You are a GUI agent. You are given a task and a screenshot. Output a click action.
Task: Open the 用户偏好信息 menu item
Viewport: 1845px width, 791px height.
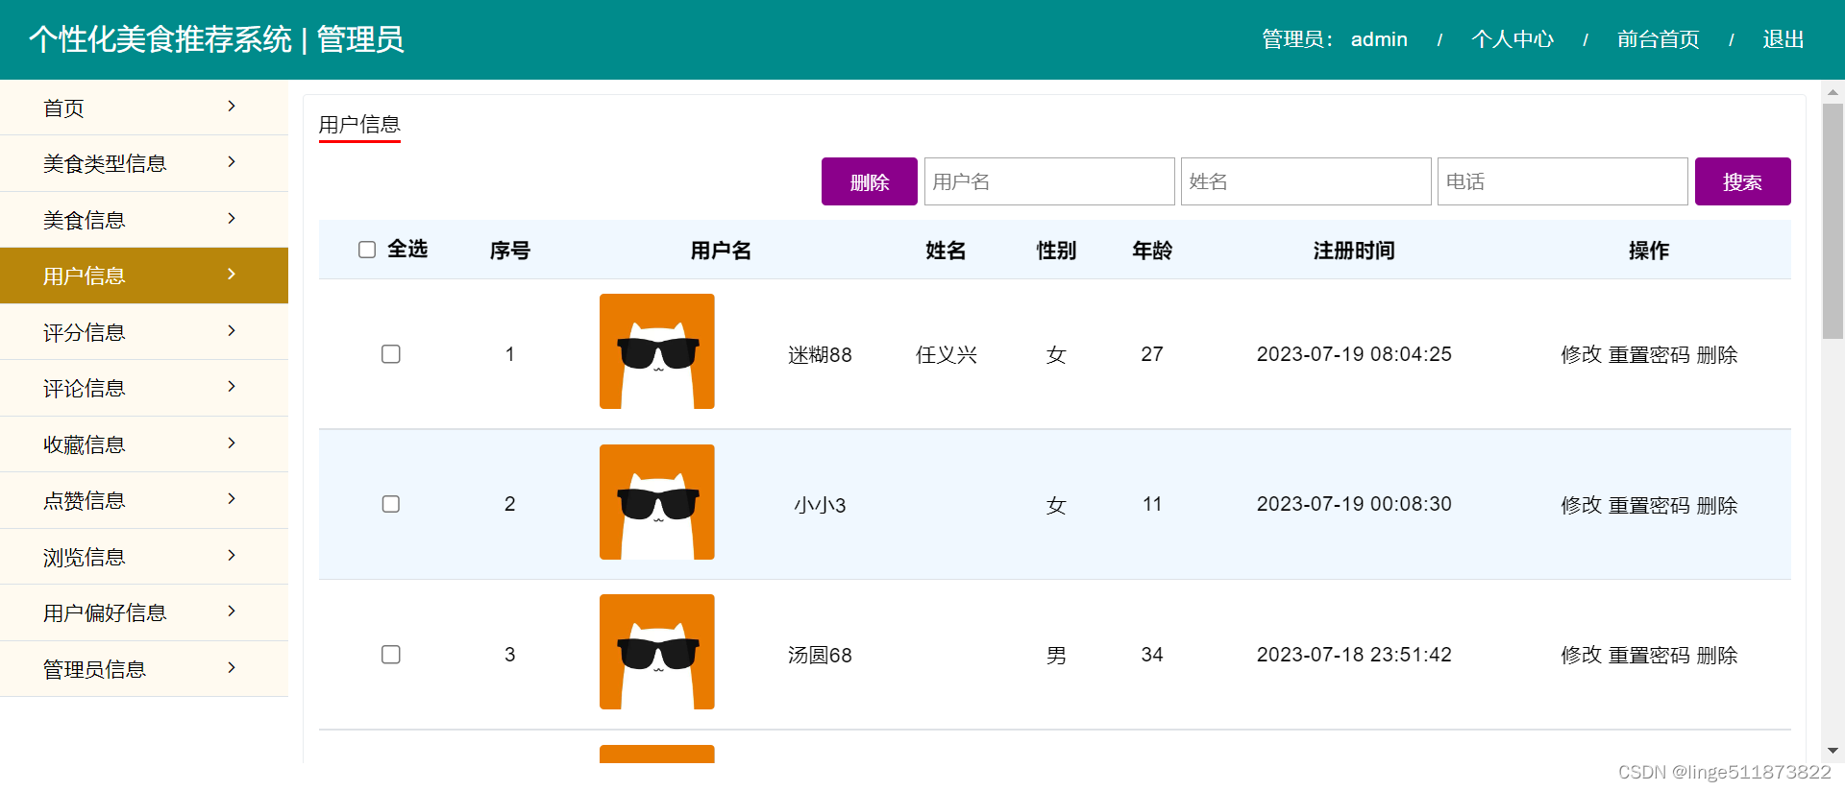click(144, 612)
